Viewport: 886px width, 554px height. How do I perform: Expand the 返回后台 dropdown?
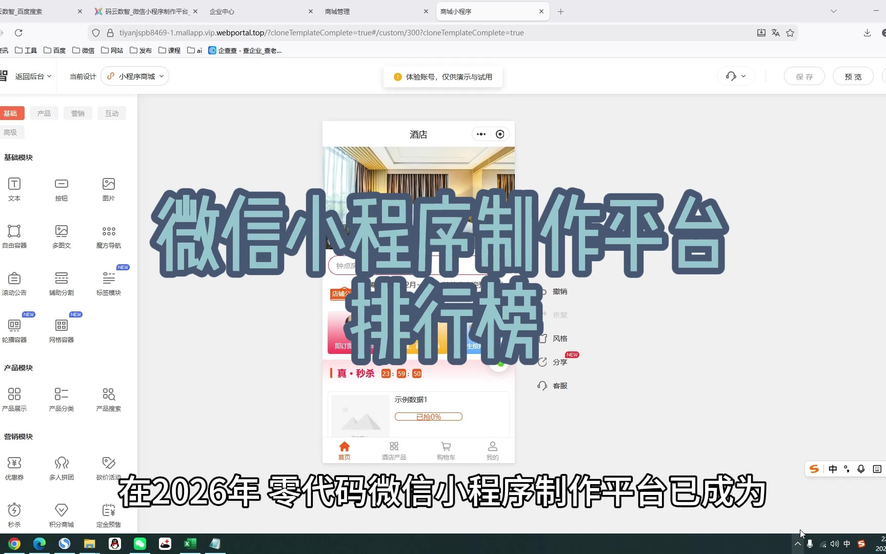coord(33,76)
